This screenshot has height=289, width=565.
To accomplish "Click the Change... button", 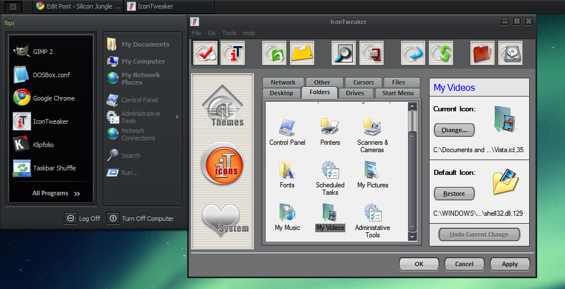I will [454, 130].
